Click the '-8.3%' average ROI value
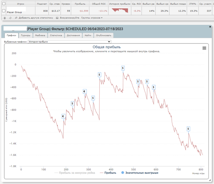Screen dimensions: 214x184 click(137, 11)
